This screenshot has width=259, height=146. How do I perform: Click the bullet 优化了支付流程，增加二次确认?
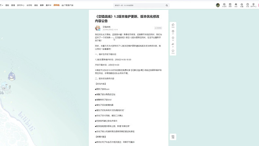(x=109, y=116)
